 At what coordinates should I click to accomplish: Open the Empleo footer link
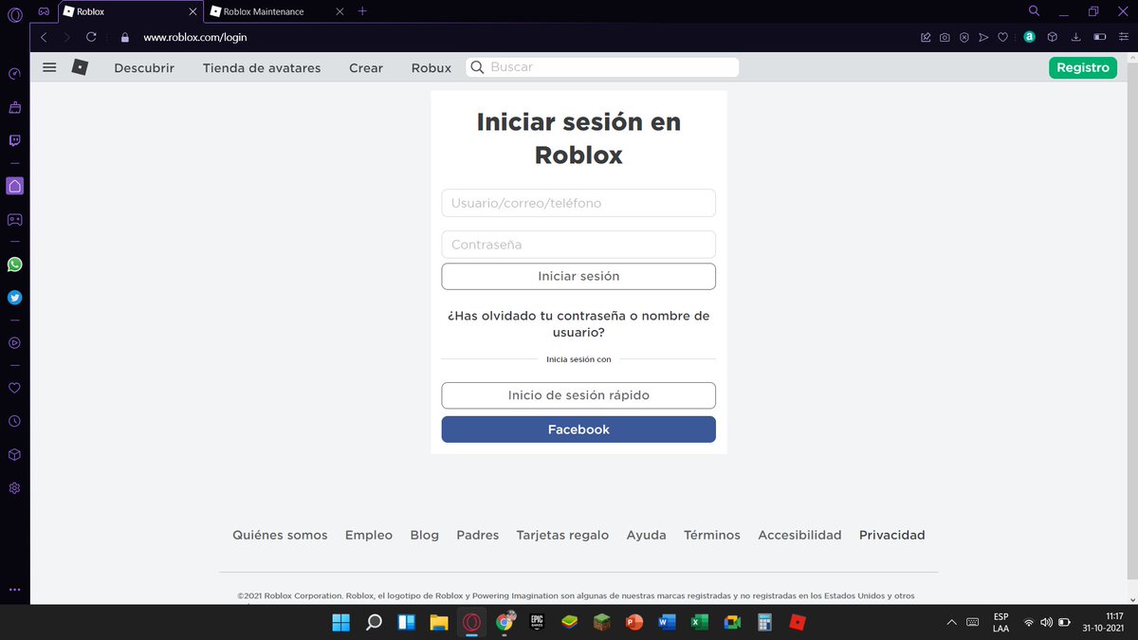click(369, 535)
